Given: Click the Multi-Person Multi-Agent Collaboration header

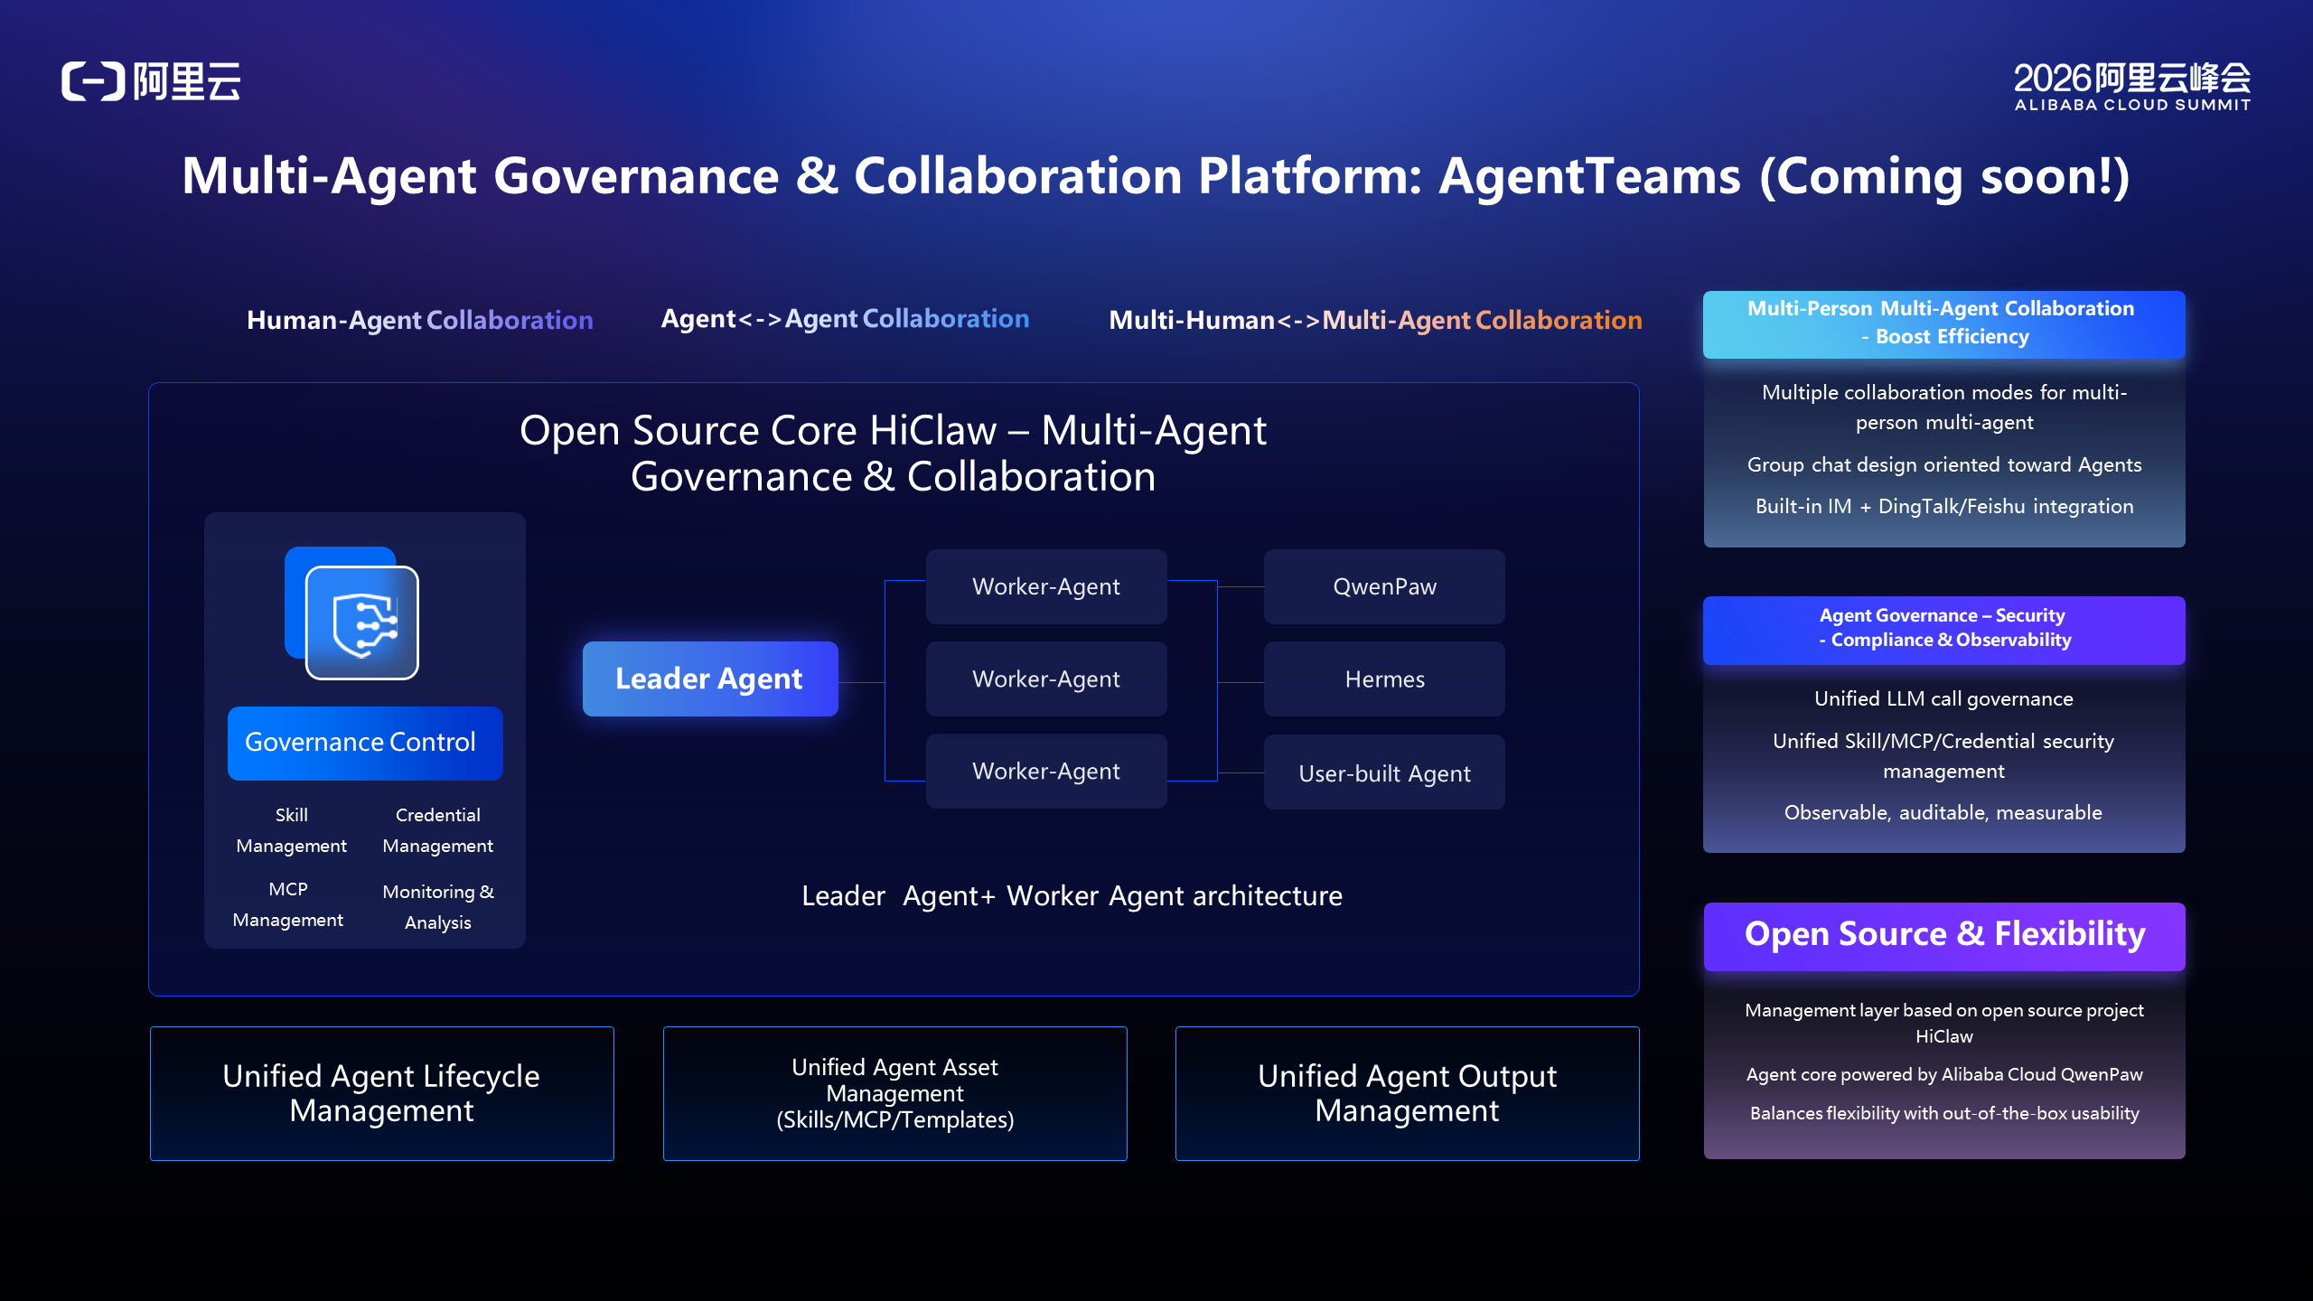Looking at the screenshot, I should tap(1944, 324).
